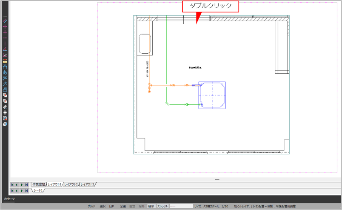Click 全選 button in status bar
Viewport: 342px width, 210px height.
click(123, 206)
